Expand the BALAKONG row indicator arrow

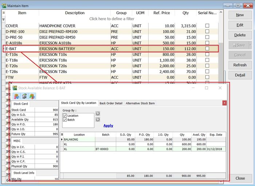62,139
